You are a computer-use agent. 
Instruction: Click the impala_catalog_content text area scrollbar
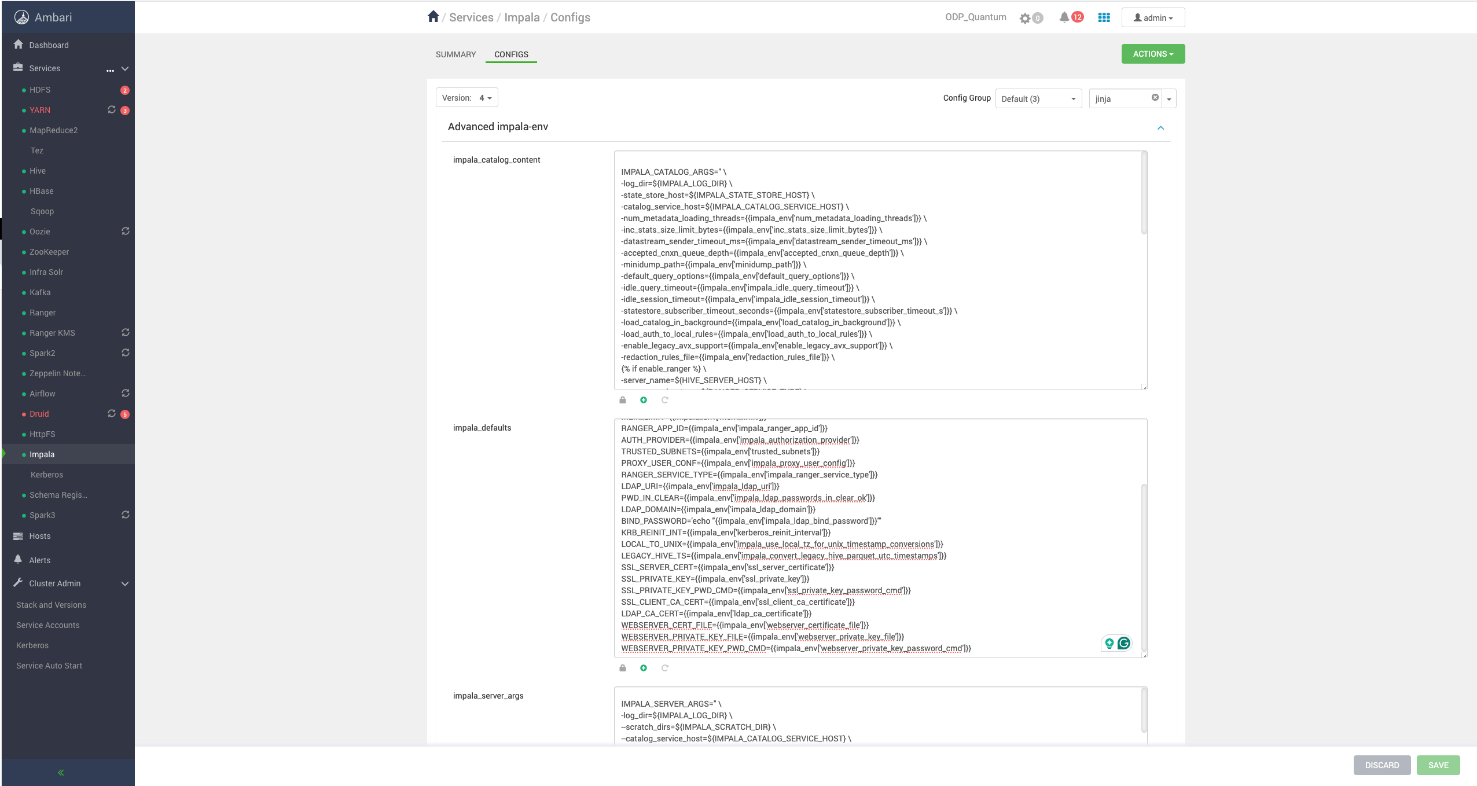tap(1144, 193)
